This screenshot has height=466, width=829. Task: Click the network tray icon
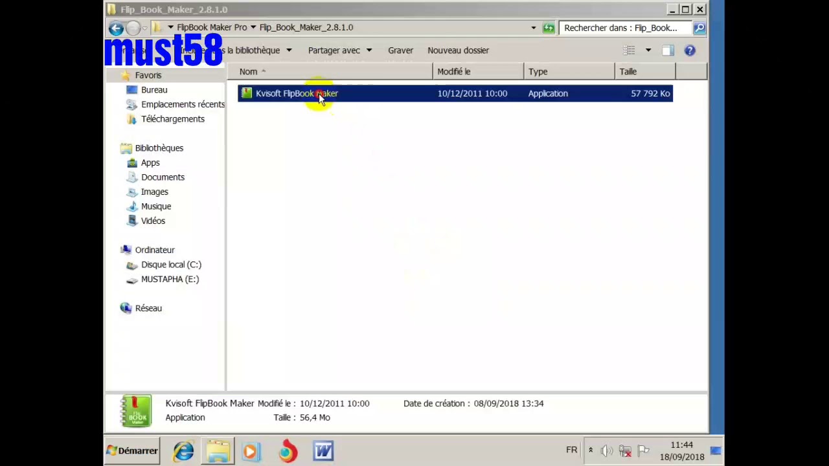pyautogui.click(x=625, y=450)
